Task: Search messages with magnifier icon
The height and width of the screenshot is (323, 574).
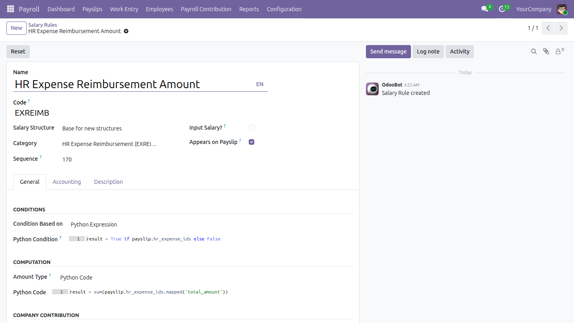Action: click(x=534, y=51)
